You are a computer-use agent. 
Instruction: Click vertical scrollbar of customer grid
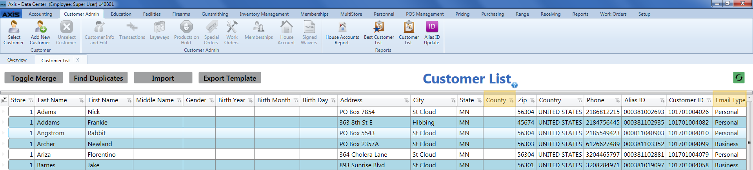[749, 133]
